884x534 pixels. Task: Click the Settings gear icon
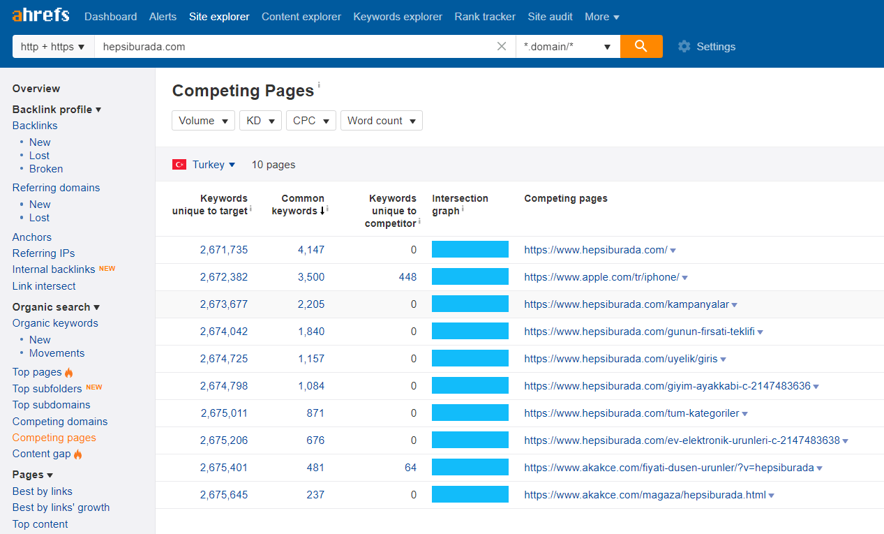(x=684, y=47)
